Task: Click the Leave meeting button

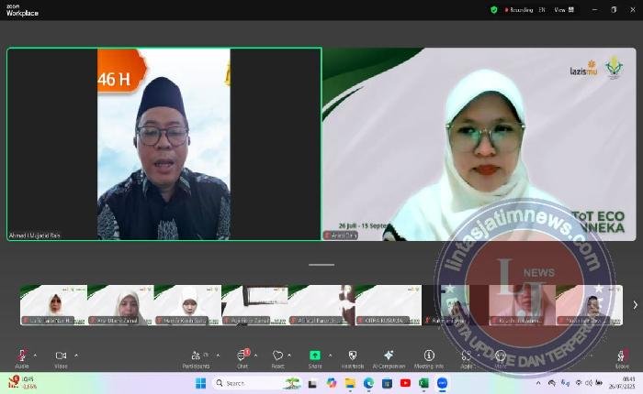Action: [x=622, y=357]
